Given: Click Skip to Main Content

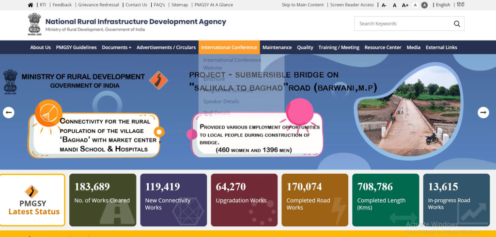Looking at the screenshot, I should pyautogui.click(x=303, y=5).
